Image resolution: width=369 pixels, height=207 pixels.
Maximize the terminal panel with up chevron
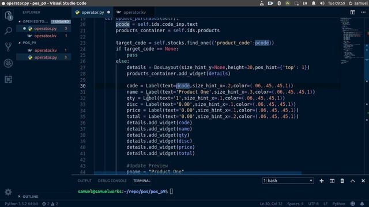click(352, 181)
